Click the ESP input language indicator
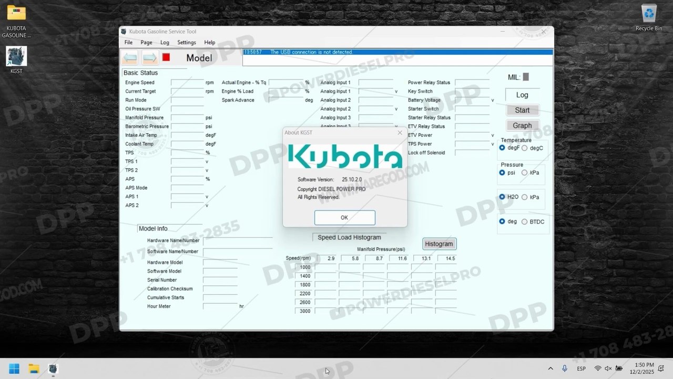Screen dimensions: 673x379 pyautogui.click(x=582, y=368)
